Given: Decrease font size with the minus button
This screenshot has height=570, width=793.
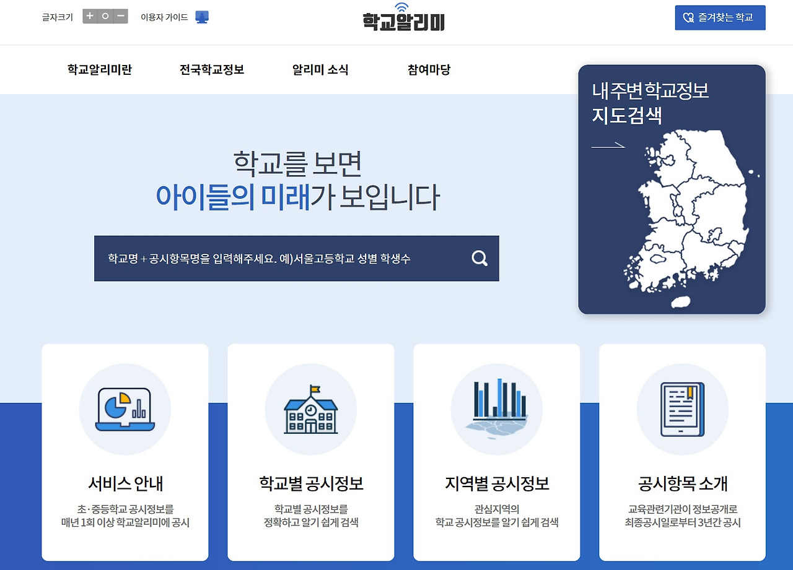Looking at the screenshot, I should point(119,17).
